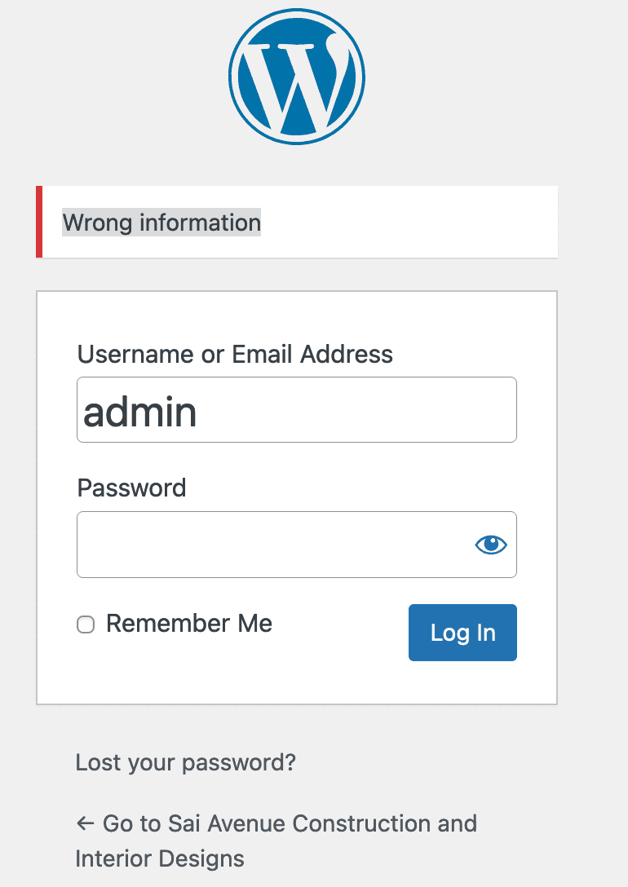
Task: Check the box next to Remember Me
Action: (x=86, y=624)
